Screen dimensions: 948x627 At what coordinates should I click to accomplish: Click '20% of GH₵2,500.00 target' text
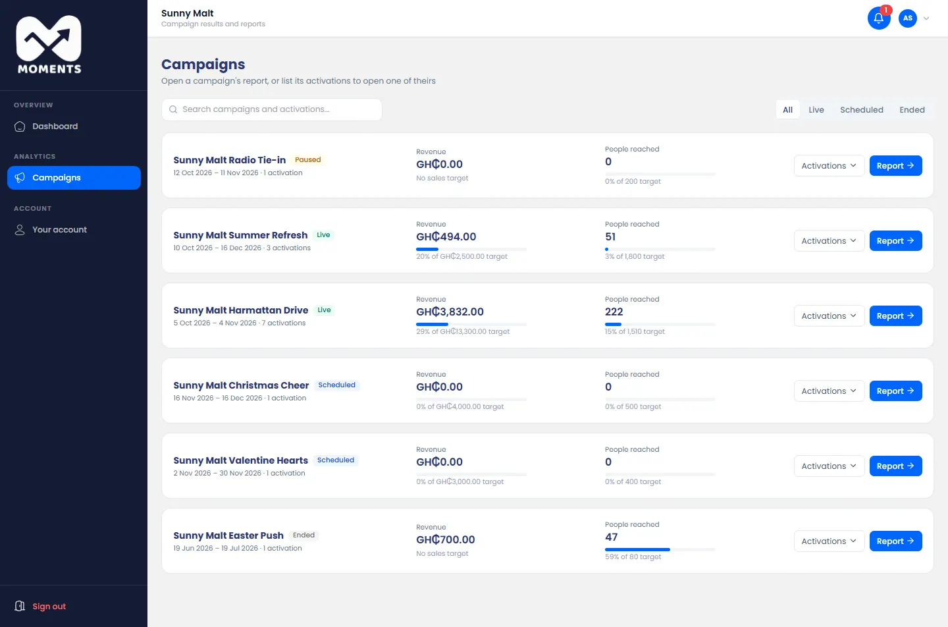461,257
